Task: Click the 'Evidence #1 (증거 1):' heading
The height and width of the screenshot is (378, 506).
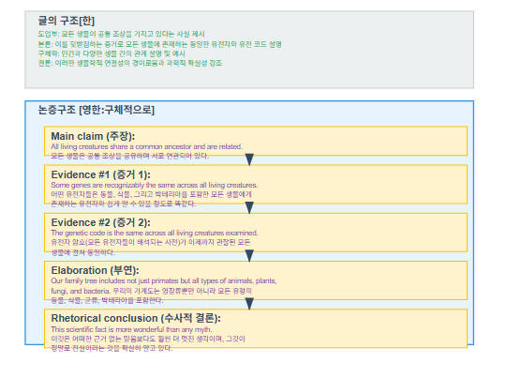Action: click(100, 174)
